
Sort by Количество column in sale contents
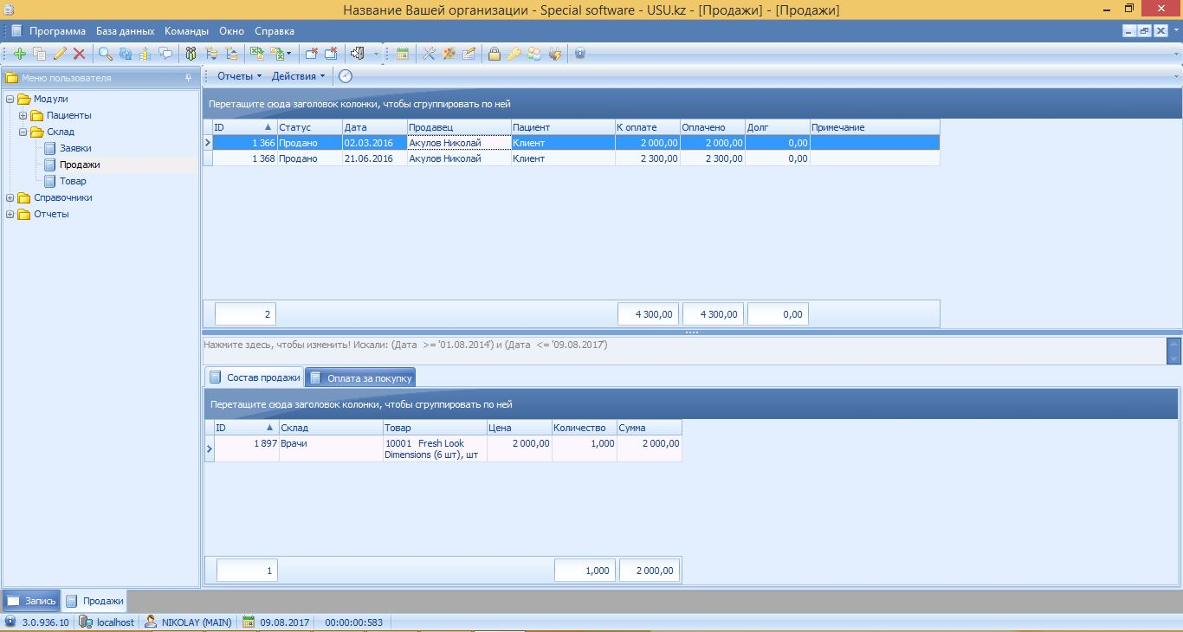click(584, 428)
